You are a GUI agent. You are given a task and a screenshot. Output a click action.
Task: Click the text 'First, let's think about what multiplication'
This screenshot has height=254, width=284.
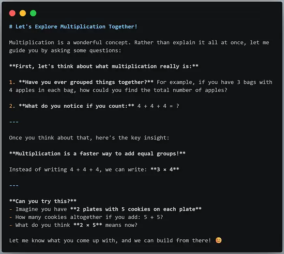86,66
